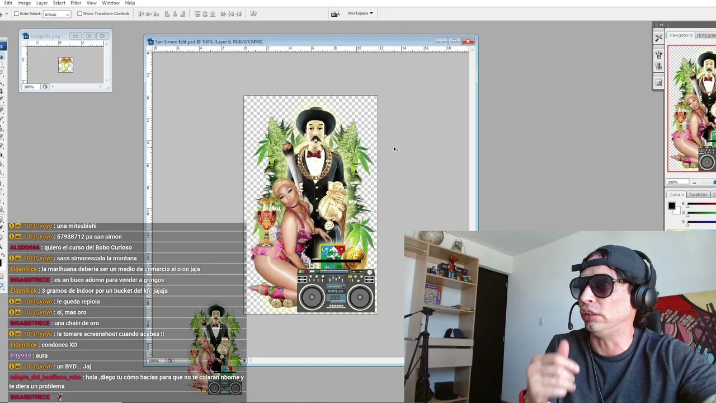Switch to the Swatches tab
716x403 pixels.
(698, 195)
